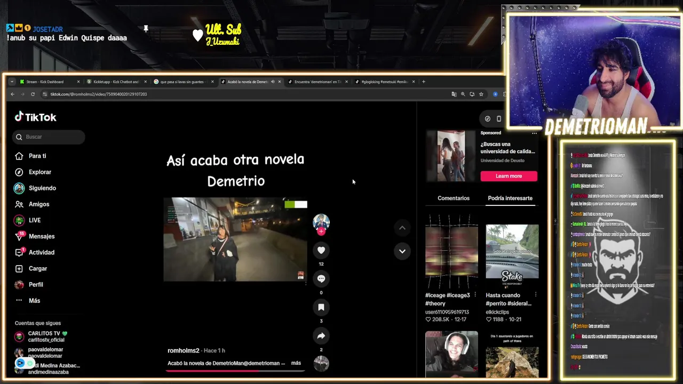Open the path of titans video thumbnail
This screenshot has width=683, height=384.
(x=512, y=355)
